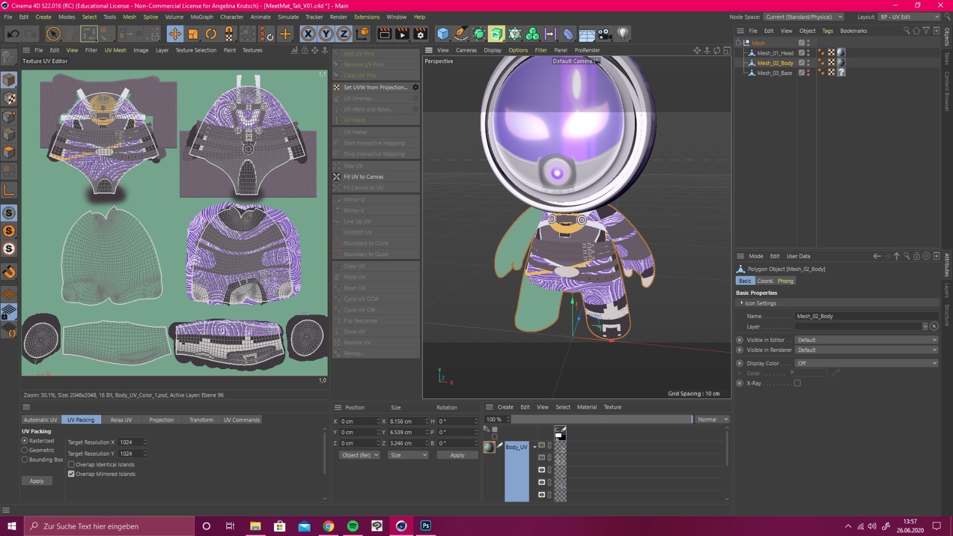Open Photoshop from the Windows taskbar

coord(425,526)
